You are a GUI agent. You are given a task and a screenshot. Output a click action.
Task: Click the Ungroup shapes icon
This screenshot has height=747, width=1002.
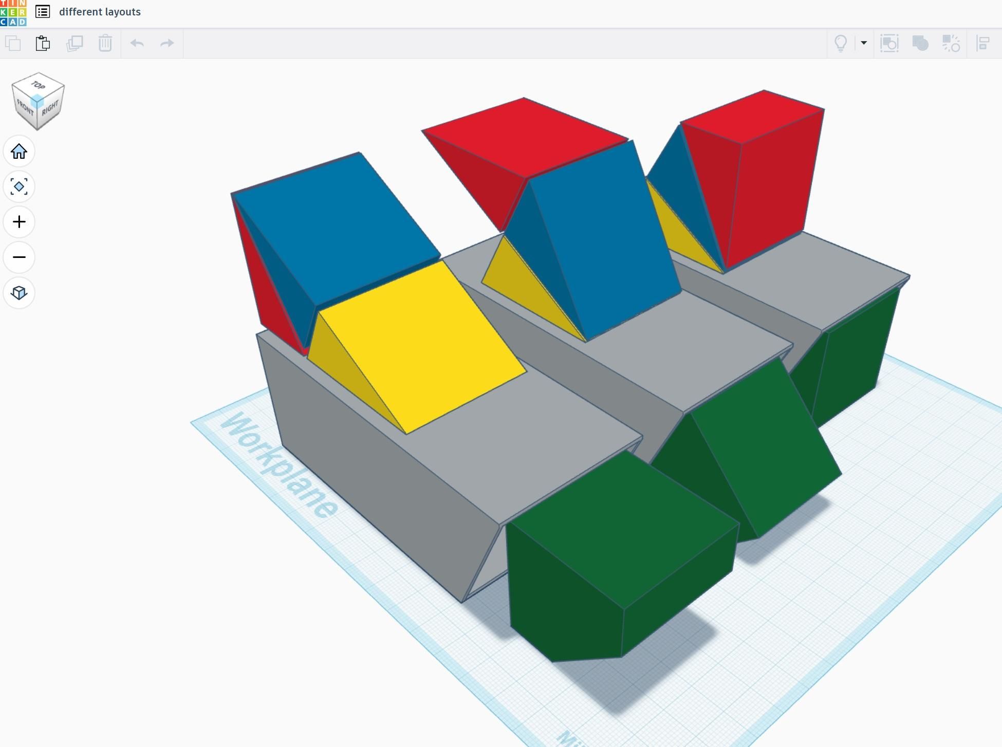pyautogui.click(x=951, y=43)
